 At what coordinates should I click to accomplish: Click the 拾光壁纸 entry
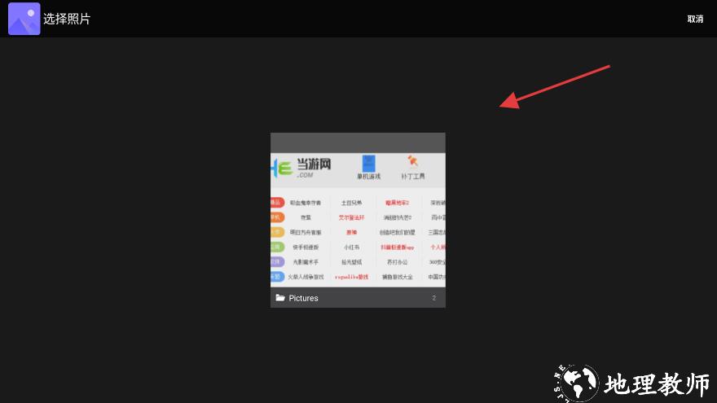pyautogui.click(x=351, y=262)
